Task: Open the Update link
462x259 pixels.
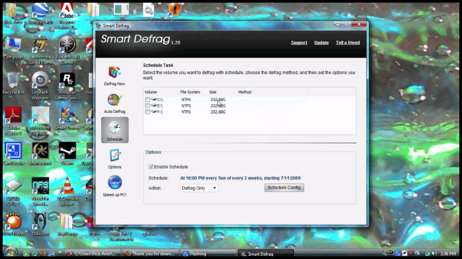Action: [321, 43]
